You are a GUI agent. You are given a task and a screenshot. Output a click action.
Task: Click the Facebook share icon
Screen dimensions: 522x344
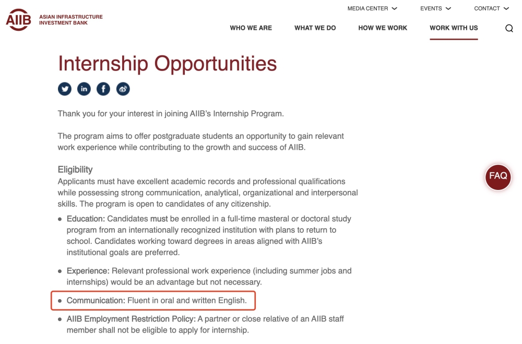103,89
